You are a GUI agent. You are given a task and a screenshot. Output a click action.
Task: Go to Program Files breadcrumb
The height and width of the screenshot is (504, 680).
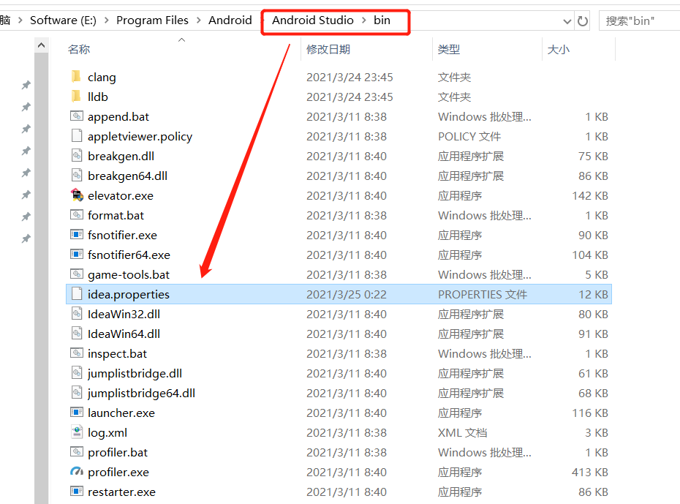pos(152,20)
